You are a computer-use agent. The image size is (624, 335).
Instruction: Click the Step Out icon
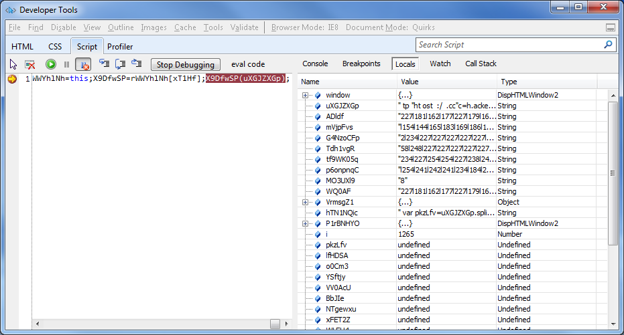coord(136,64)
